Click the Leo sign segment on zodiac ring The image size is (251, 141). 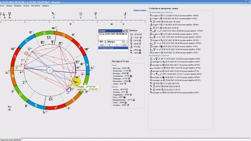15,56
